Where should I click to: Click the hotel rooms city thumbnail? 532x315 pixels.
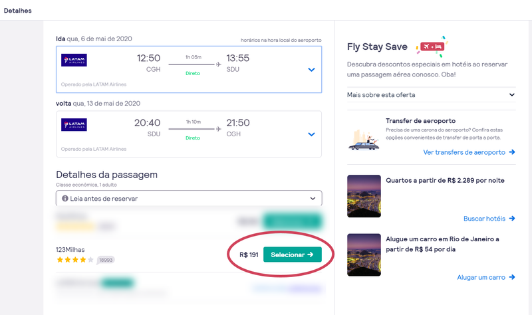(364, 195)
